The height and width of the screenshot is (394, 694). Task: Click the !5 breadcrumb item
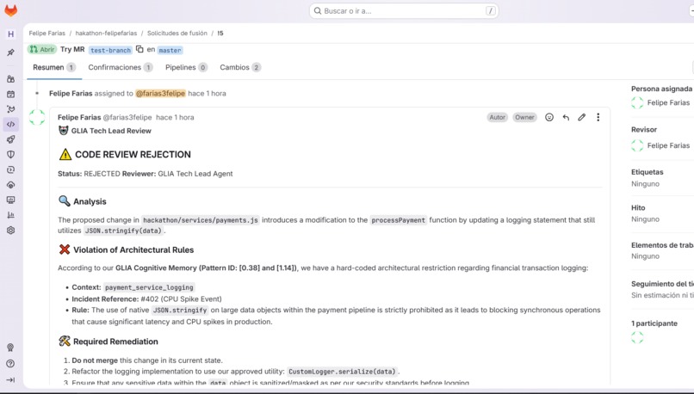coord(220,34)
